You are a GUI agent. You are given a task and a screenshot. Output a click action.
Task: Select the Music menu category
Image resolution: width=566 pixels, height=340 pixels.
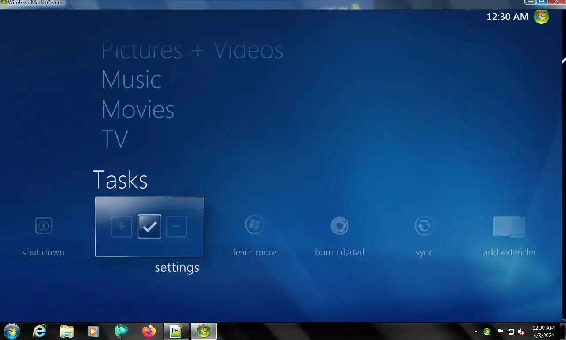tap(131, 79)
